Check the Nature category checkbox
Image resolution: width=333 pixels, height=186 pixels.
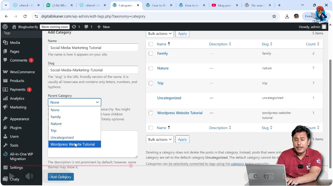click(151, 68)
